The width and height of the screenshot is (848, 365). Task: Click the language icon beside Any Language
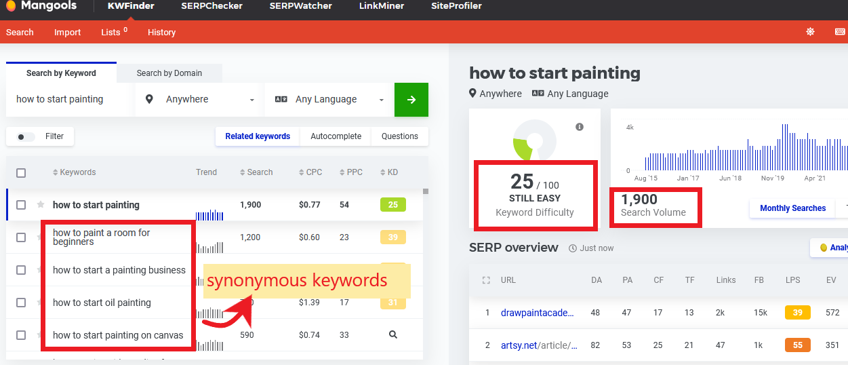[281, 99]
